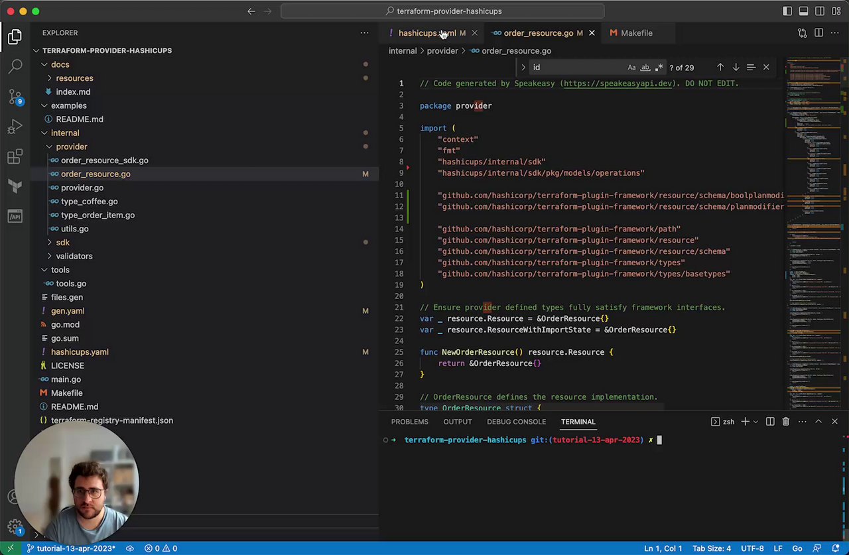Open Run and Debug view
The height and width of the screenshot is (555, 849).
[x=15, y=127]
